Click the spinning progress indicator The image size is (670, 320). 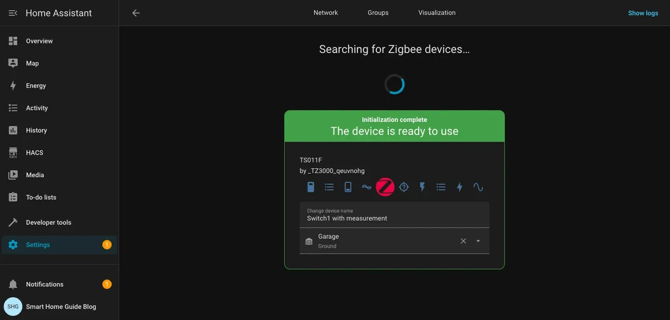click(x=394, y=83)
